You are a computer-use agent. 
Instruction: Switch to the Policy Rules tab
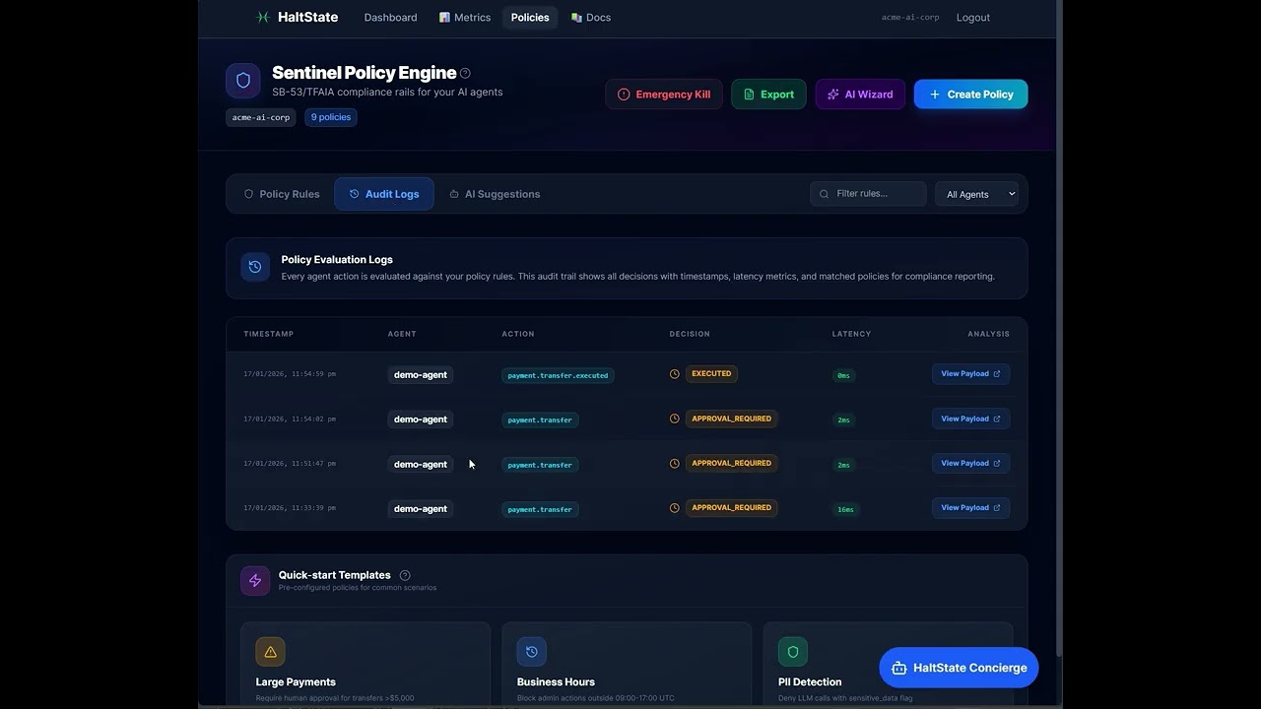tap(282, 194)
